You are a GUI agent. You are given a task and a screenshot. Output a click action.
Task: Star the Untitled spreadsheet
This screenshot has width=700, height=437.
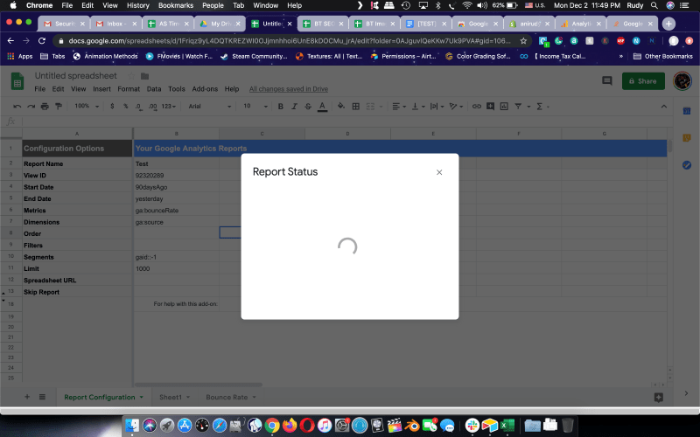pos(131,76)
